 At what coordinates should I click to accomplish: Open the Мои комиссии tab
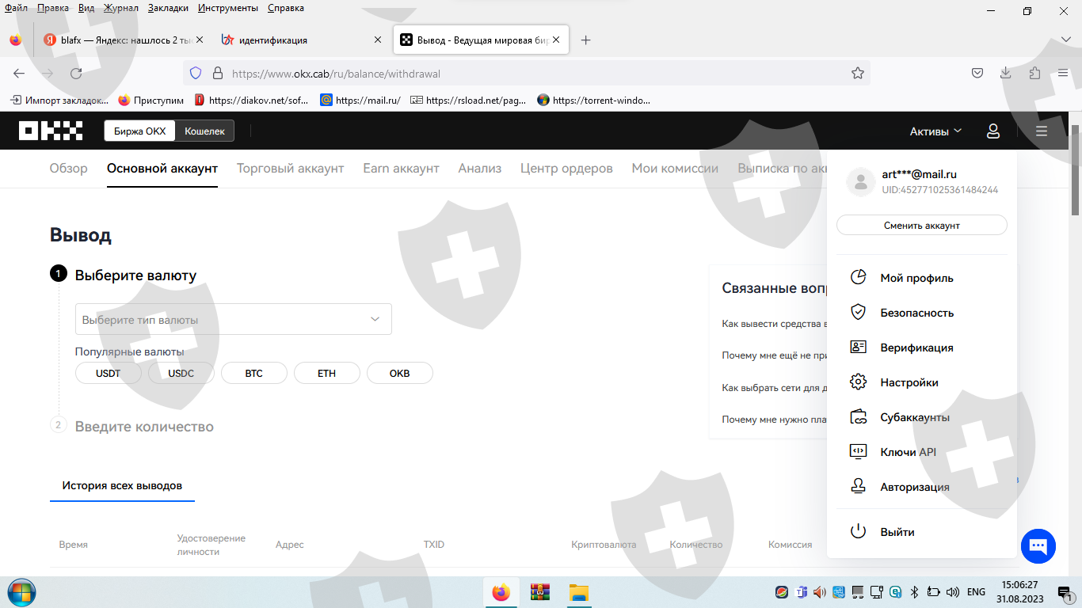pyautogui.click(x=675, y=168)
